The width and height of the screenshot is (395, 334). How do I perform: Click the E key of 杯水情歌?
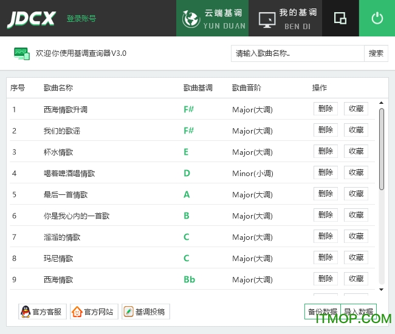[x=186, y=152]
